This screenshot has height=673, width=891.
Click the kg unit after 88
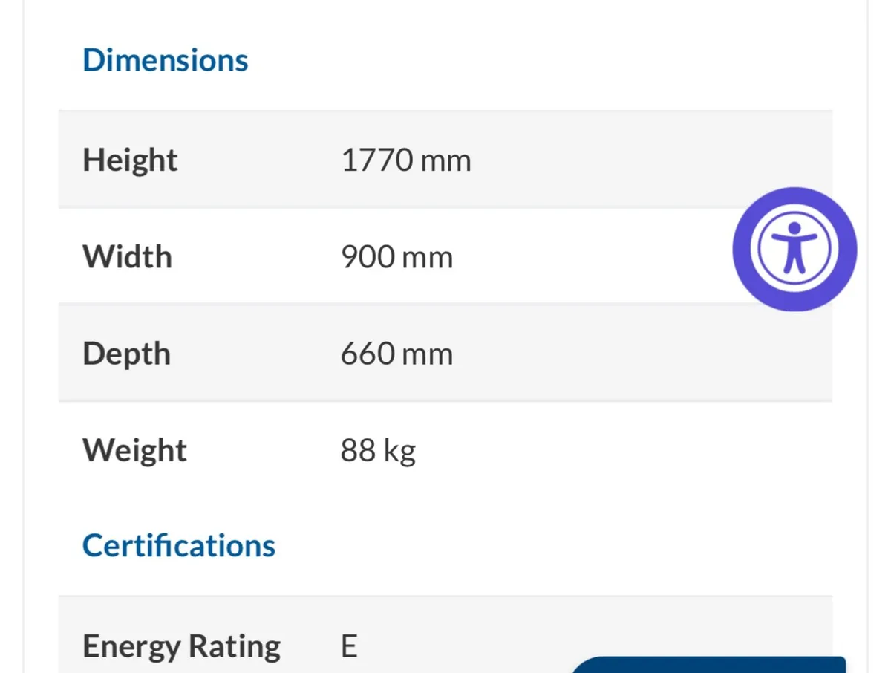[x=399, y=452]
